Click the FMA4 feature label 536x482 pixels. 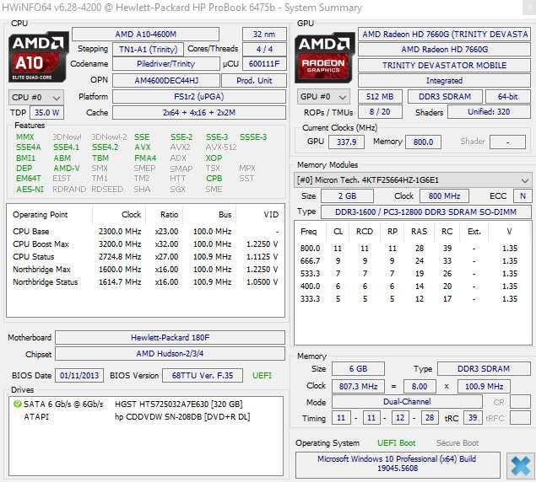point(145,158)
